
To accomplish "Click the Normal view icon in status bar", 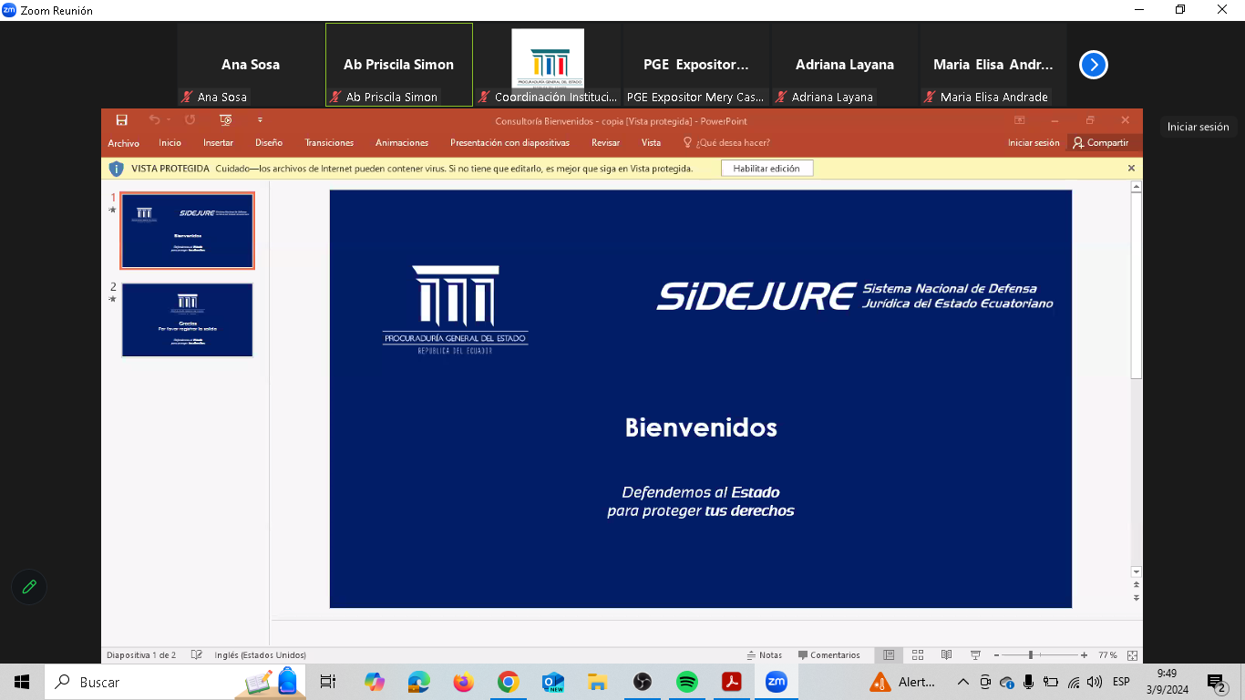I will 889,655.
